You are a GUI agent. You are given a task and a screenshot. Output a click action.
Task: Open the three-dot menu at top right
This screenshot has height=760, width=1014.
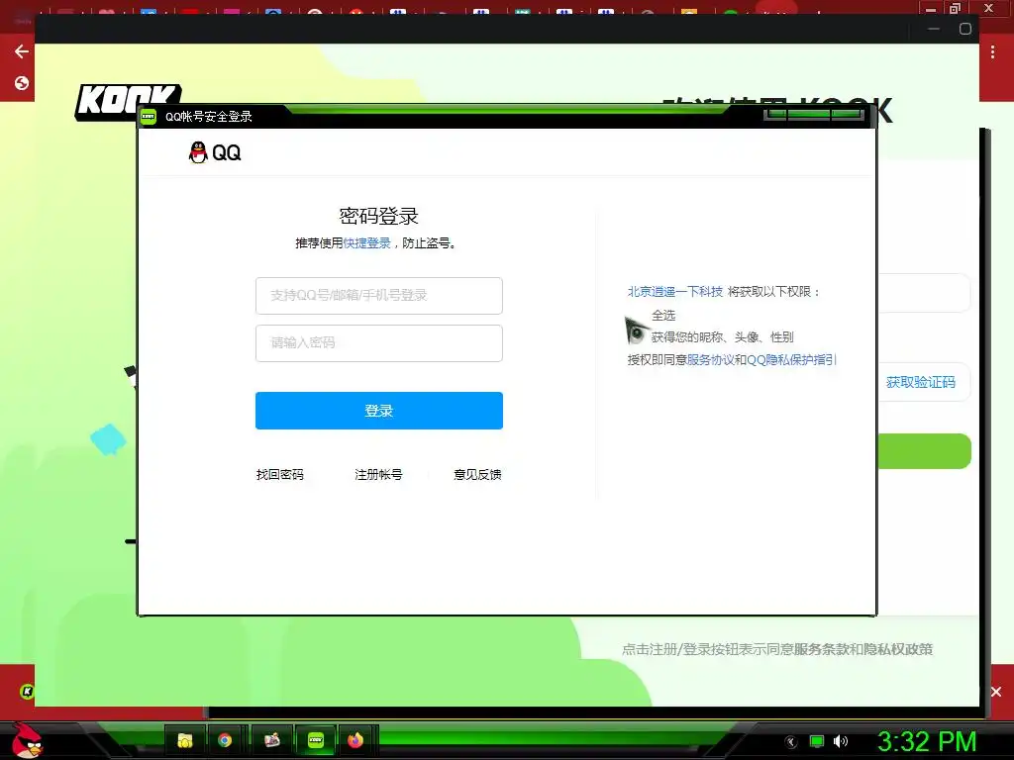click(x=992, y=52)
